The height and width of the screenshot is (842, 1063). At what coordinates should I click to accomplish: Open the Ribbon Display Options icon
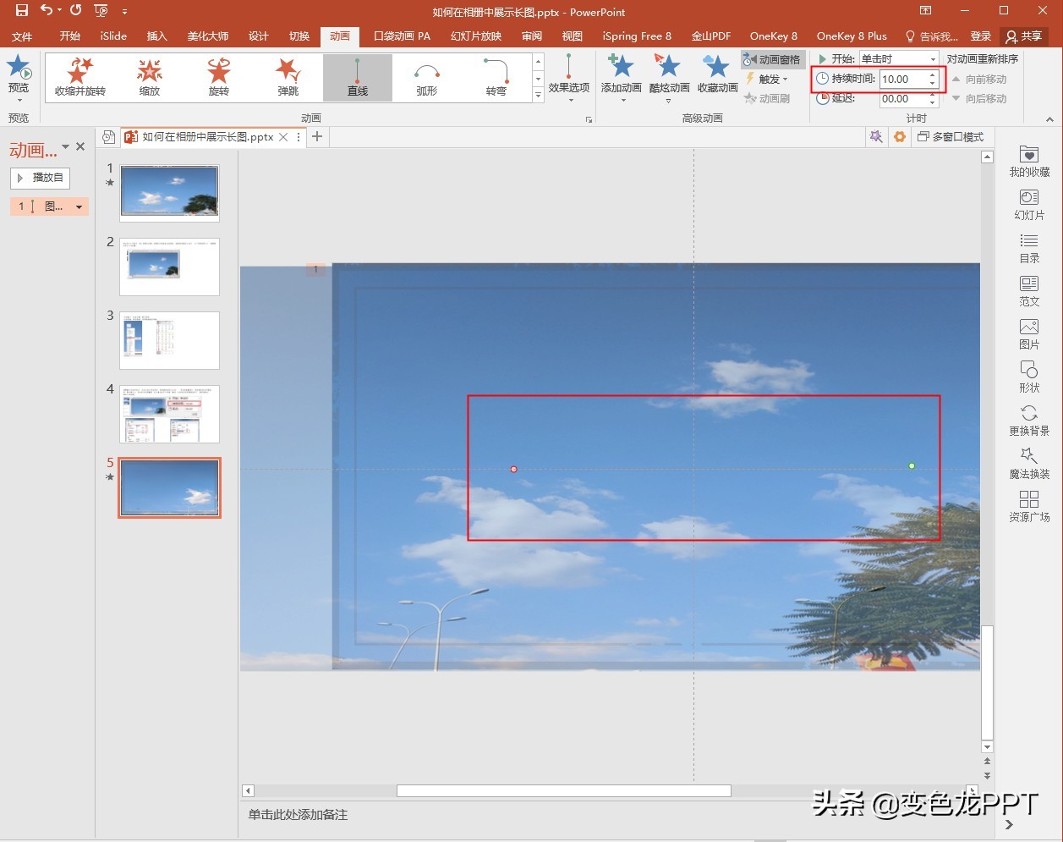tap(926, 11)
